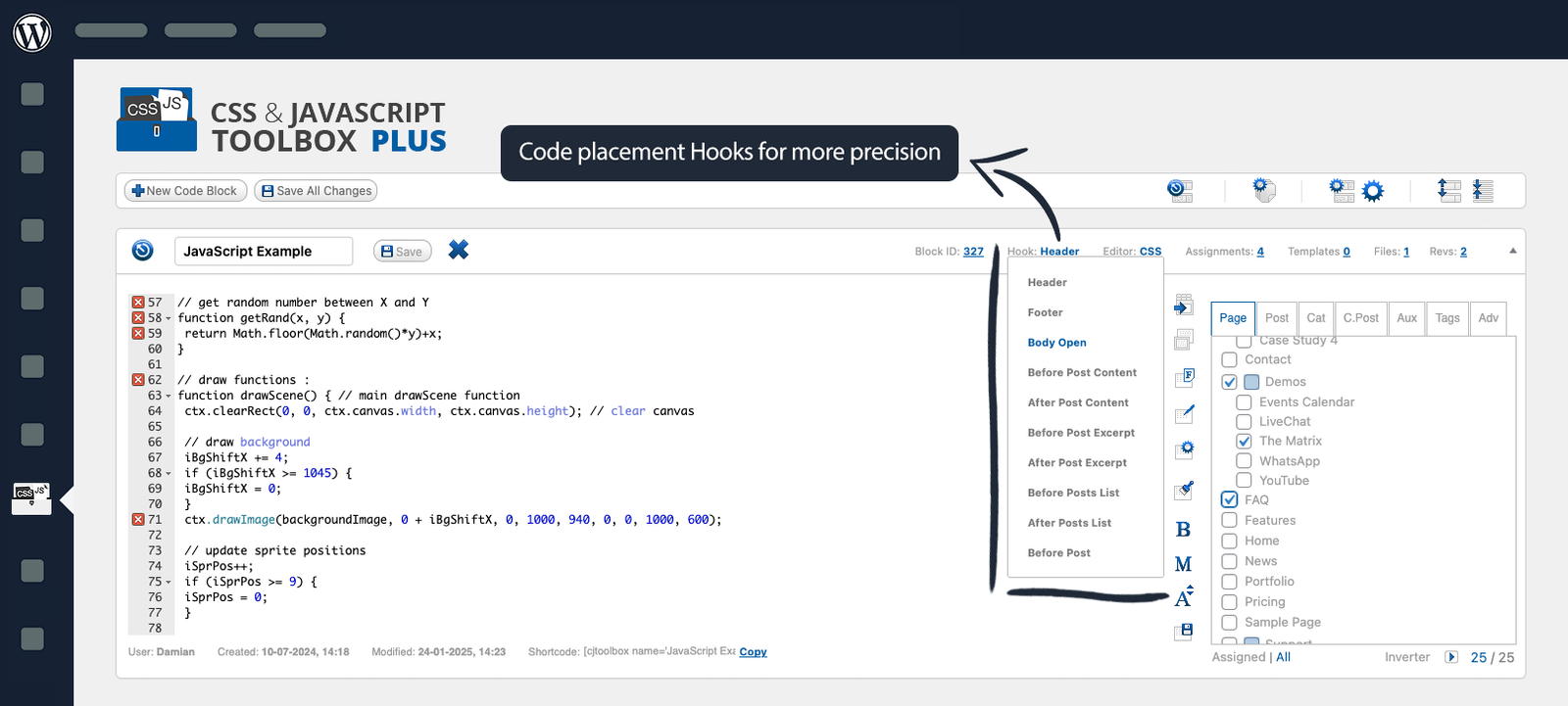
Task: Click the collapse all blocks inward arrows icon
Action: (x=1483, y=190)
